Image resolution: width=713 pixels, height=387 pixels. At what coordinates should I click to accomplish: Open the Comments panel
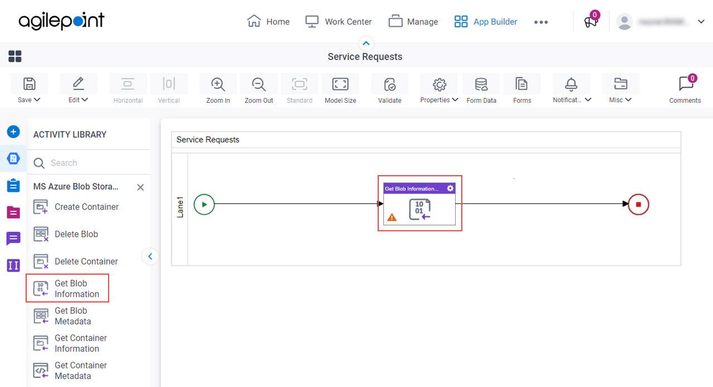[x=685, y=84]
